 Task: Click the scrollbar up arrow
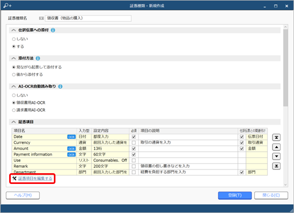[285, 27]
